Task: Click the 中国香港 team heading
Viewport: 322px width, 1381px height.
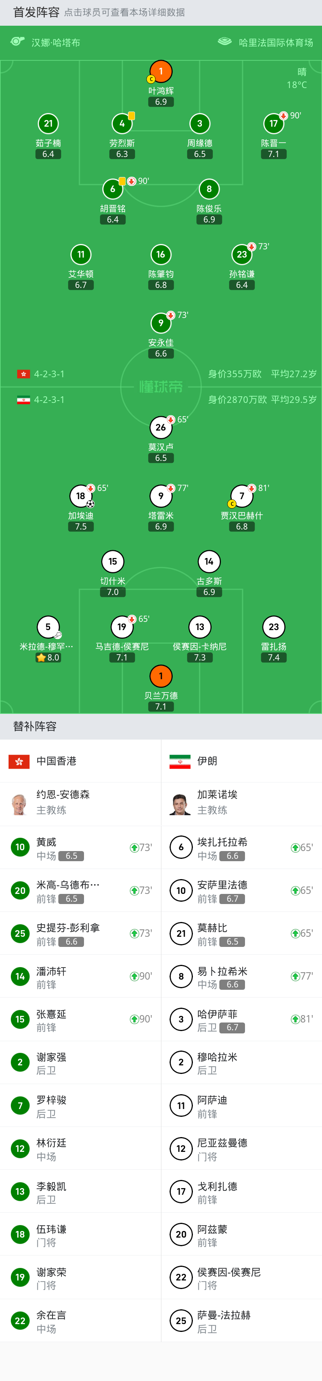Action: pos(56,761)
